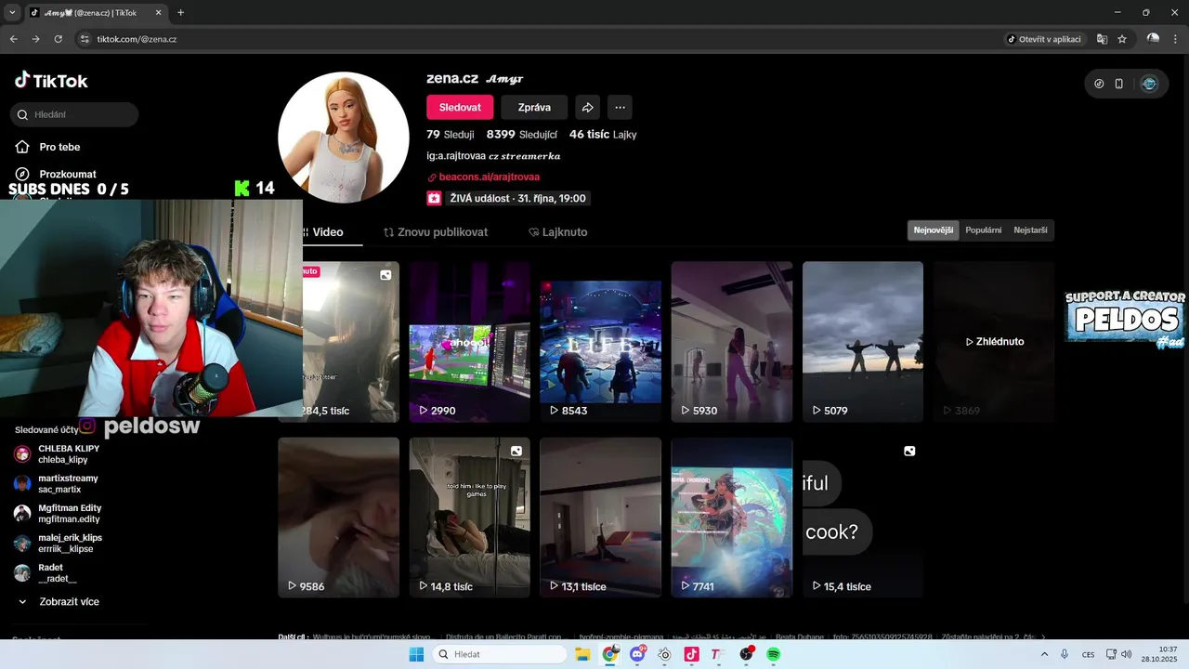Image resolution: width=1189 pixels, height=669 pixels.
Task: Click the site information icon in the address bar
Action: pos(85,39)
